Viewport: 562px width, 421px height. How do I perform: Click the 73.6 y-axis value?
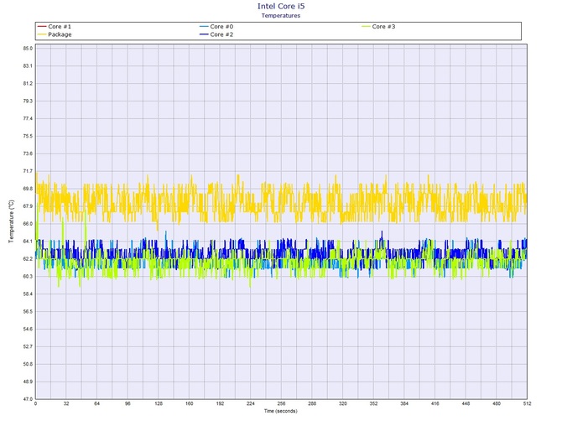(28, 153)
